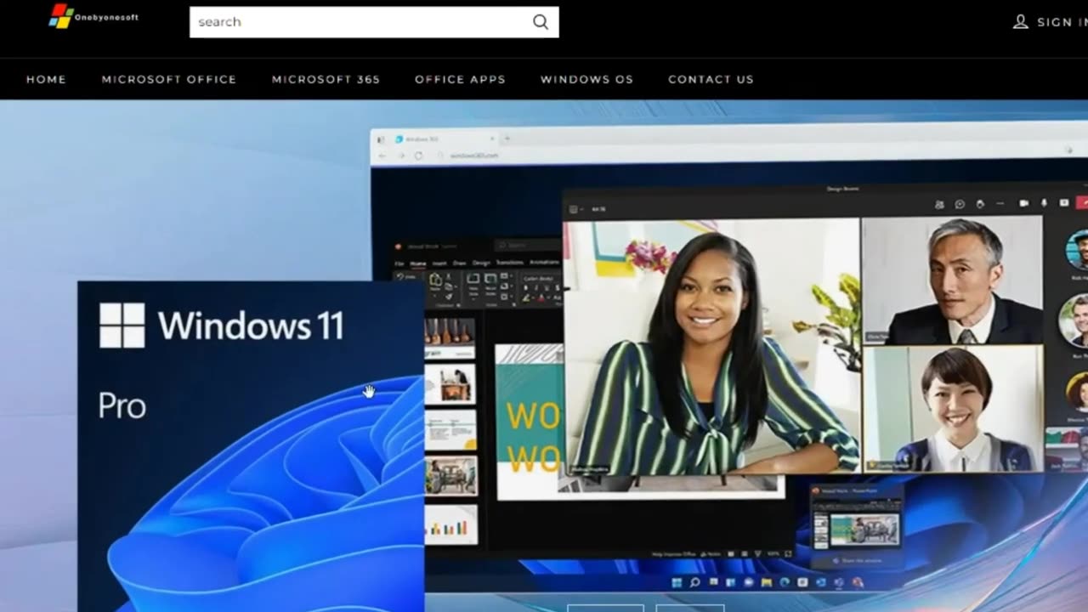Open the OFFICE APPS menu item
The width and height of the screenshot is (1088, 612).
[460, 79]
